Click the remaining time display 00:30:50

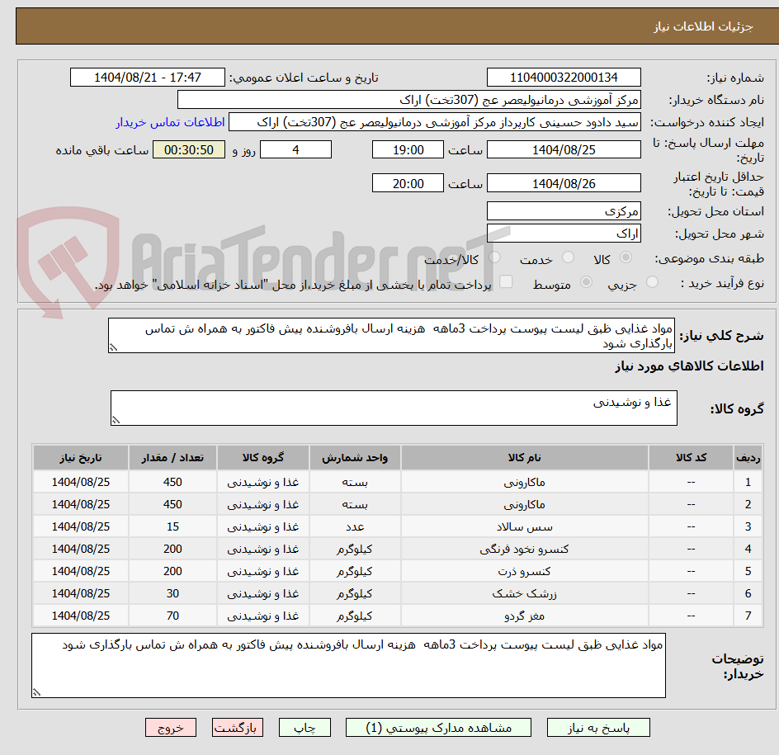pos(187,149)
